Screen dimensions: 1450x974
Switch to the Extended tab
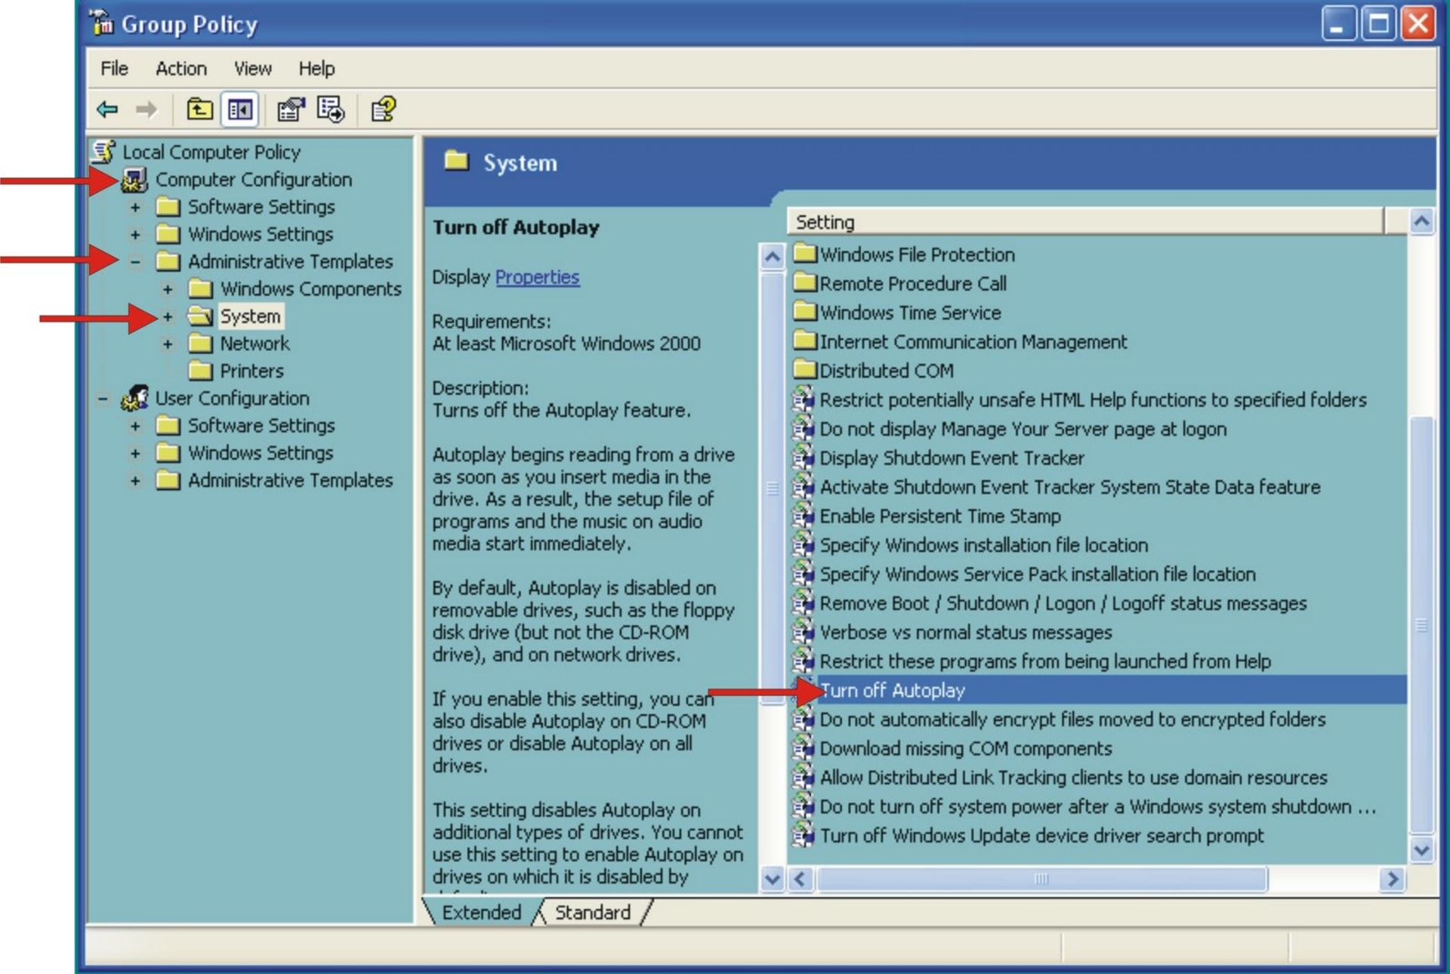click(481, 912)
